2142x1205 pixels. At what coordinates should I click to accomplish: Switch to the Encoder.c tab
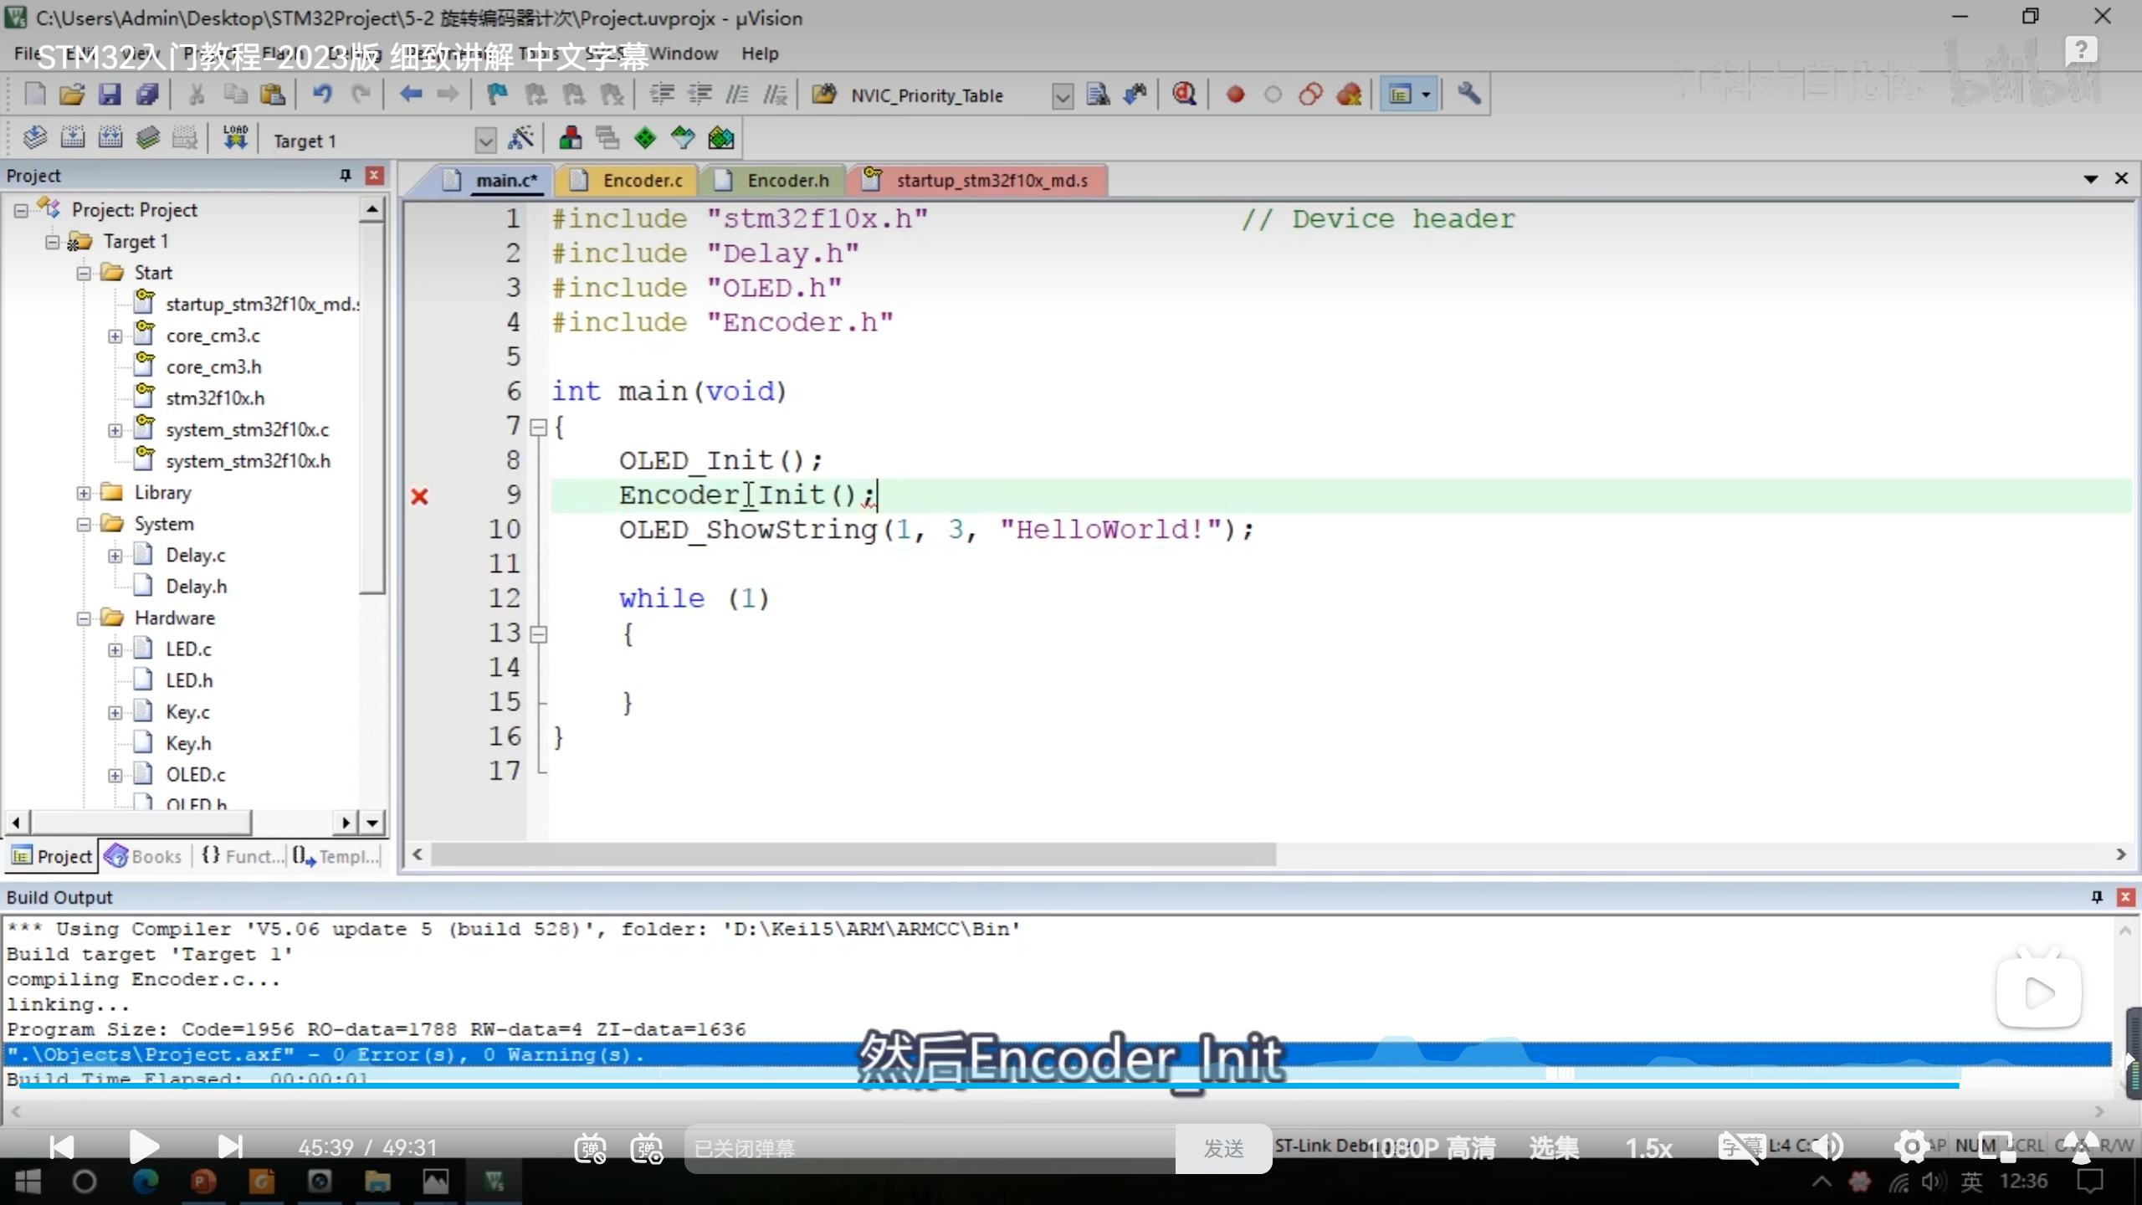642,181
